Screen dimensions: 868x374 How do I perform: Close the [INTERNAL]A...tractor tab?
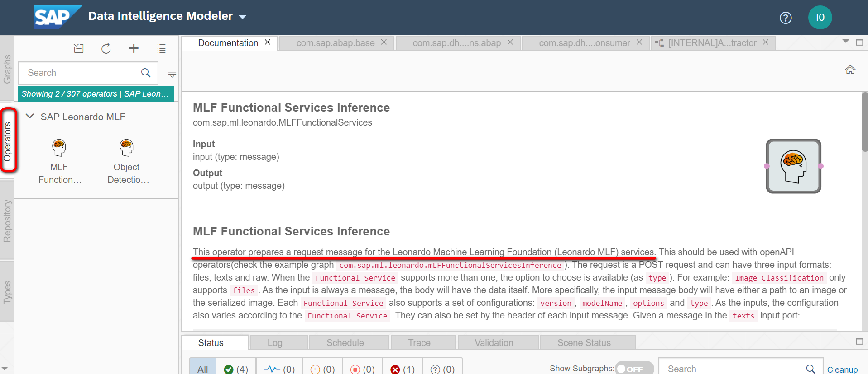[x=766, y=42]
